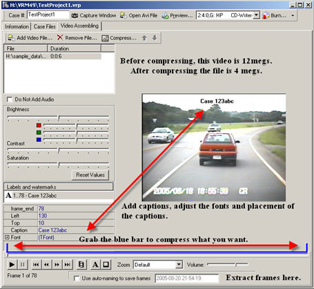This screenshot has height=289, width=314.
Task: Open the Zoom Default dropdown
Action: (x=179, y=265)
